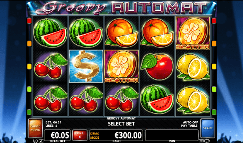Click the CASH €300.00 balance field

(x=116, y=135)
